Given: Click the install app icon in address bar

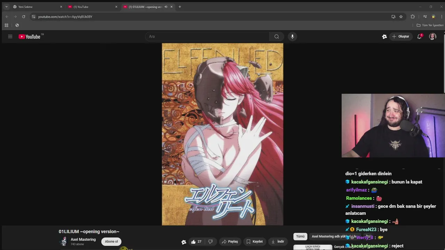Looking at the screenshot, I should click(x=393, y=17).
